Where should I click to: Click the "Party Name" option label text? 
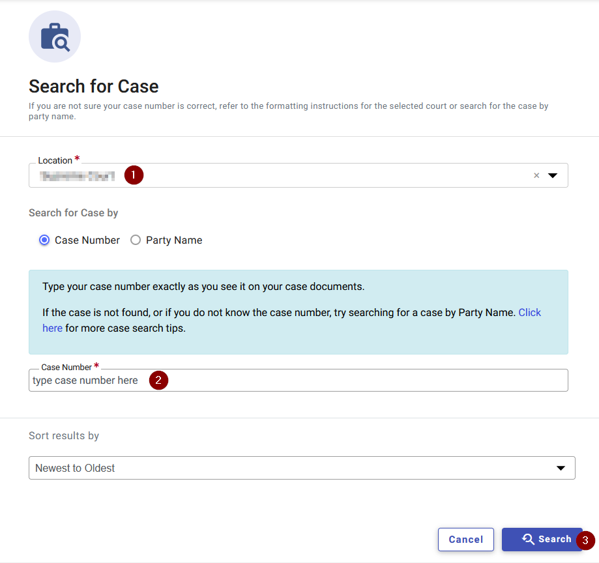point(174,240)
